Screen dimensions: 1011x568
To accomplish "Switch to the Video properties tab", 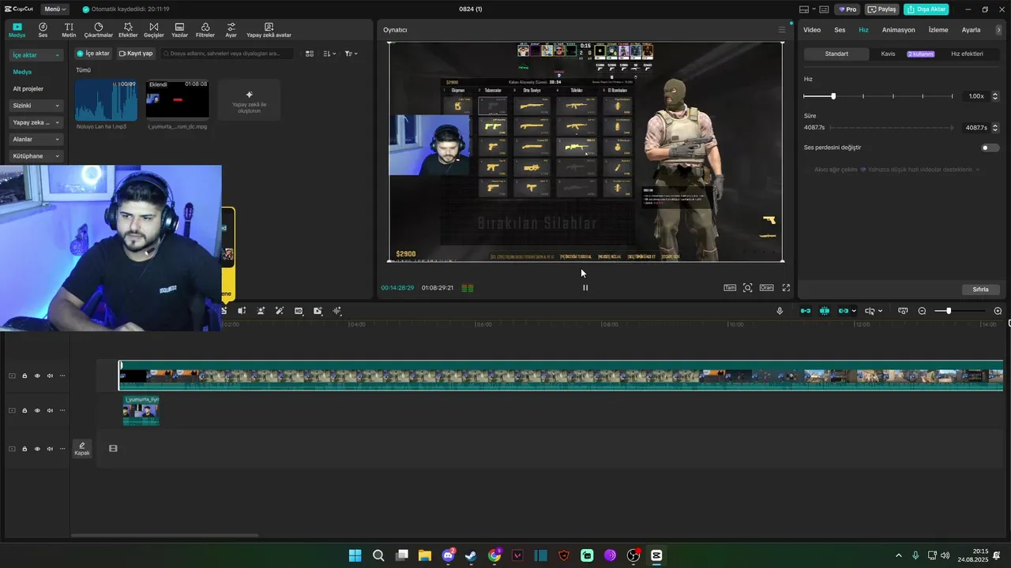I will click(x=812, y=30).
